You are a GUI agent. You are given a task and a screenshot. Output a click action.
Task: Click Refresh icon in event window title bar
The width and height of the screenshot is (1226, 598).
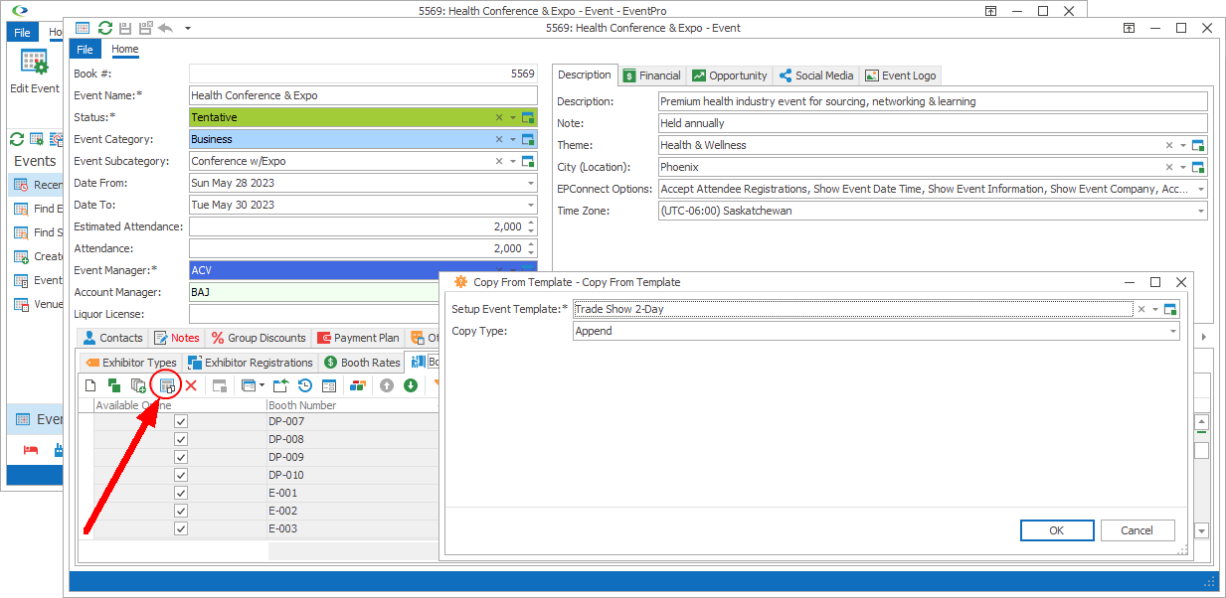coord(104,28)
